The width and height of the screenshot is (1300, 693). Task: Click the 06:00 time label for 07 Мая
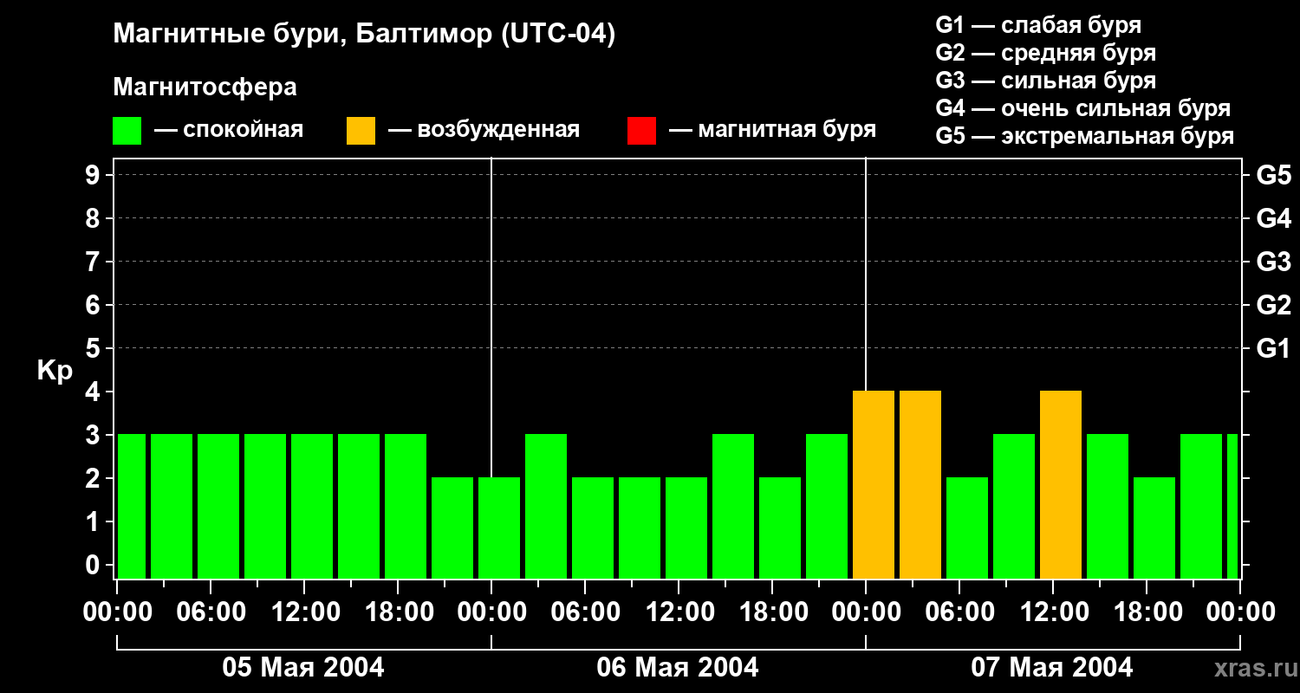[x=959, y=612]
